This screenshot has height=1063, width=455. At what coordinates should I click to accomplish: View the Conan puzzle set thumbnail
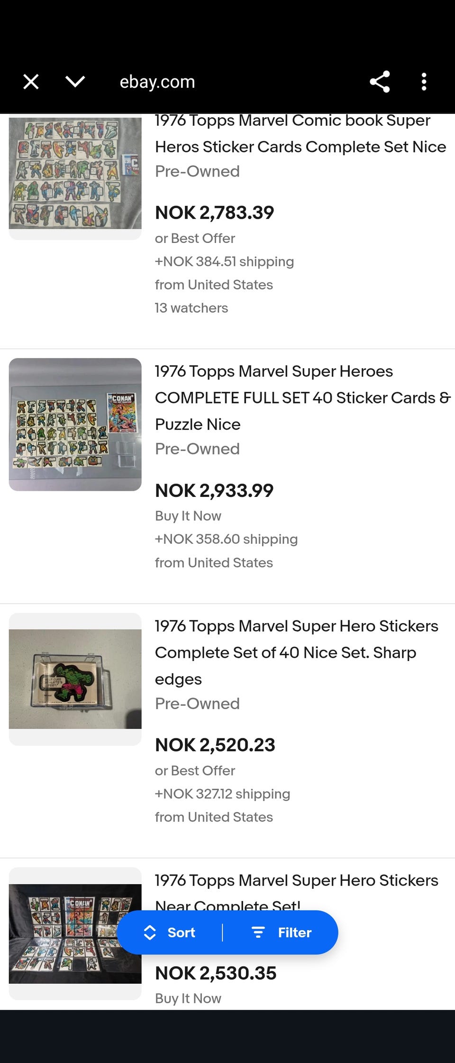click(x=75, y=424)
